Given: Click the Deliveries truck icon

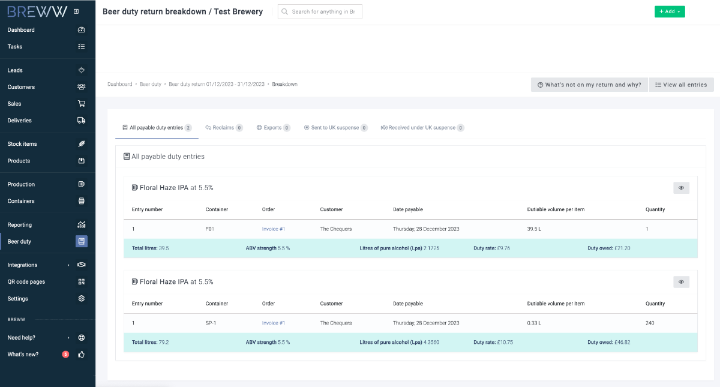Looking at the screenshot, I should [82, 121].
